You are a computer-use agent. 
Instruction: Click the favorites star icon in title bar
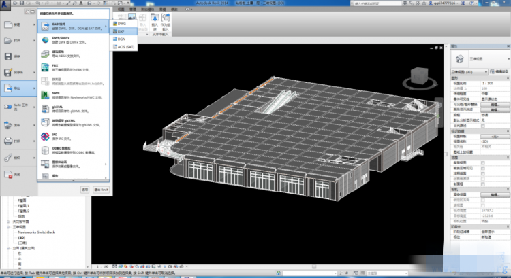(x=424, y=3)
